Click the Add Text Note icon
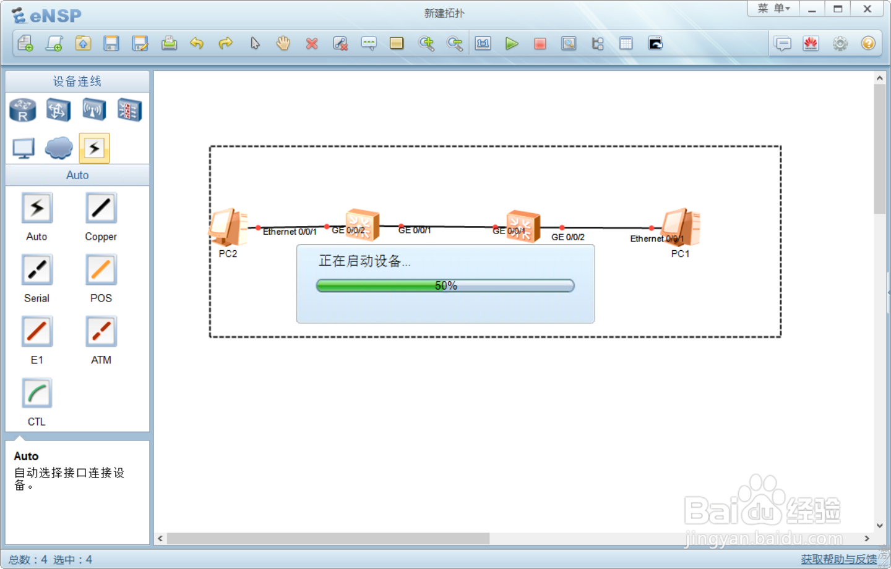This screenshot has width=891, height=569. click(369, 43)
